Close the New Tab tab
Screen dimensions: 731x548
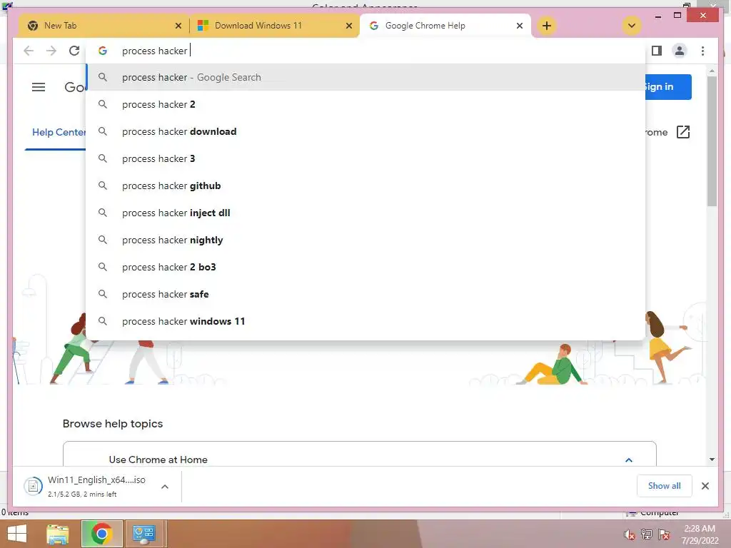click(x=178, y=26)
